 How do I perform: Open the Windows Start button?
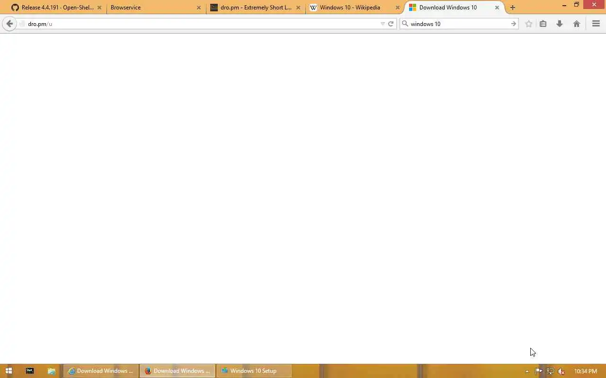(x=9, y=371)
